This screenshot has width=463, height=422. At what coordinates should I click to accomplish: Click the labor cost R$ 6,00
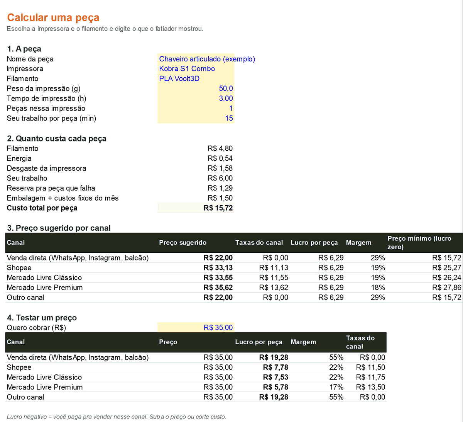(220, 178)
